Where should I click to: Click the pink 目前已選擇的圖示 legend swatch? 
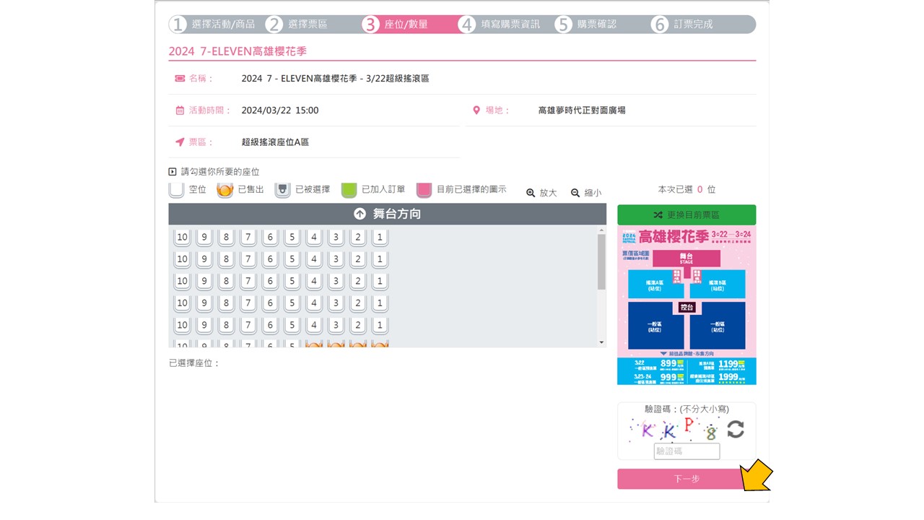(x=424, y=190)
